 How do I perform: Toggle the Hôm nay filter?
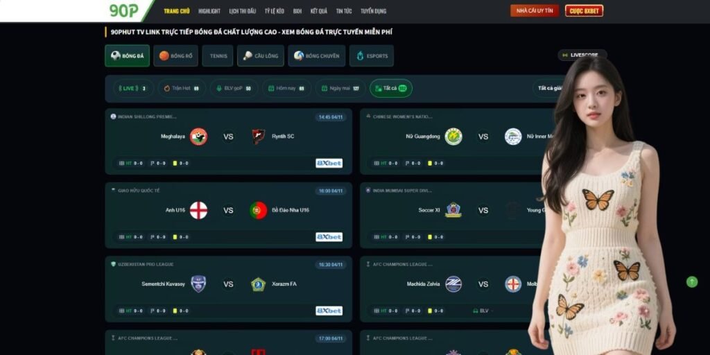[286, 88]
